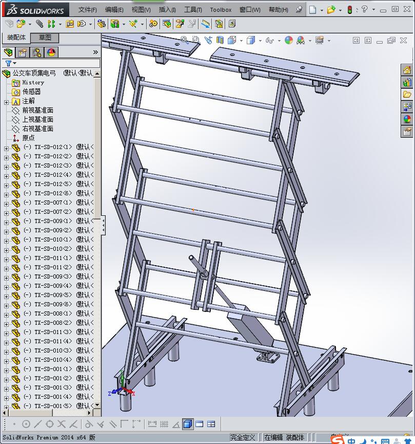Toggle the center point snap icon
415x444 pixels.
[26, 424]
